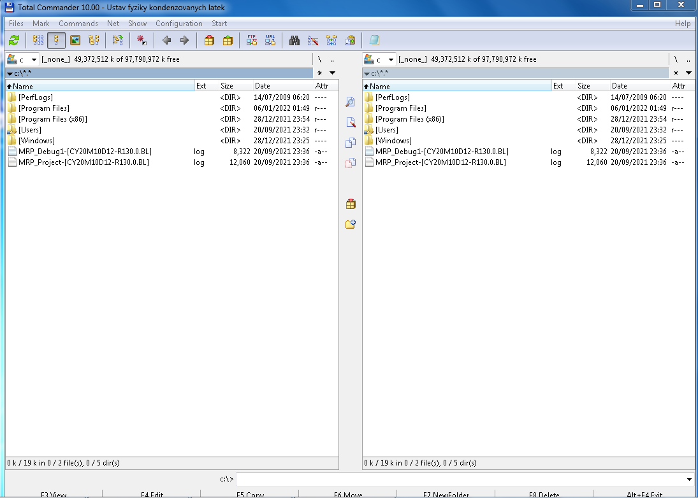This screenshot has height=498, width=698.
Task: Open the Files menu
Action: point(16,24)
